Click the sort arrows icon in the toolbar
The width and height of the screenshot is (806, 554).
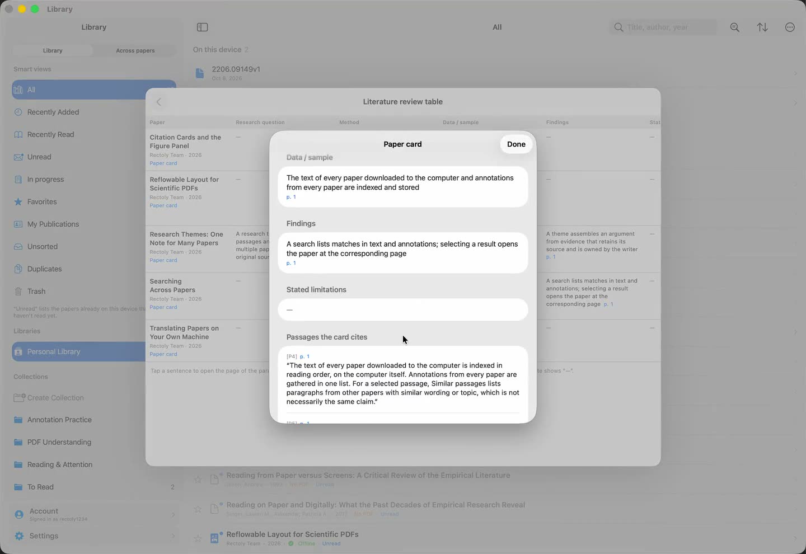tap(762, 27)
